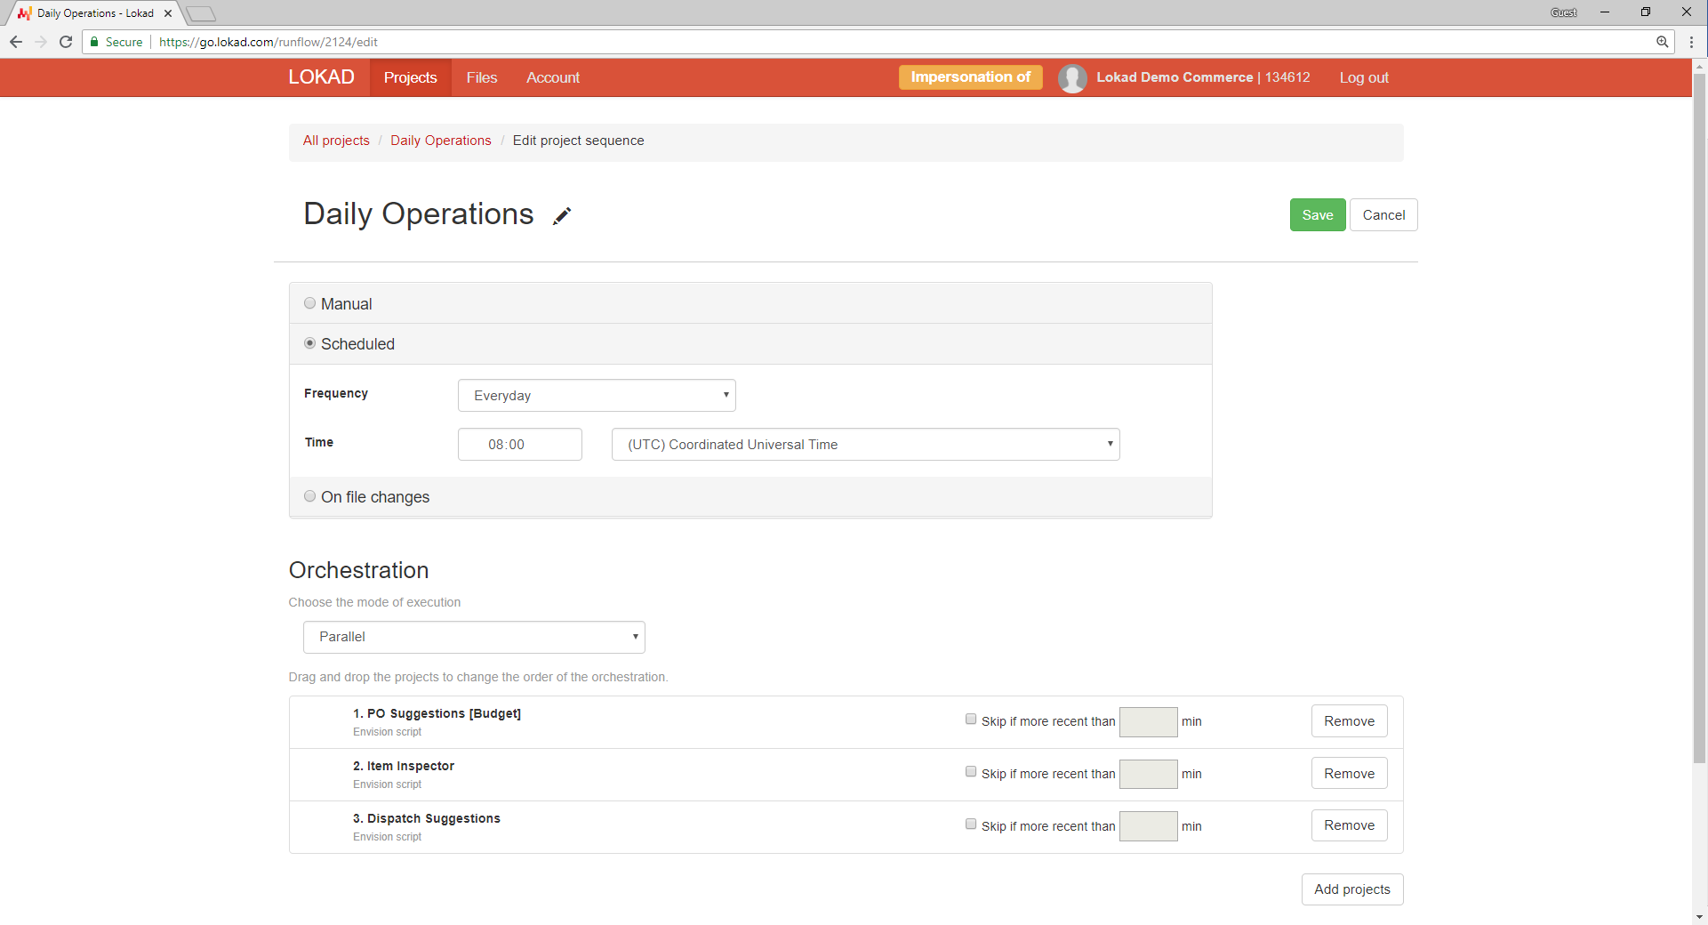Click the LOKAD logo

click(321, 77)
